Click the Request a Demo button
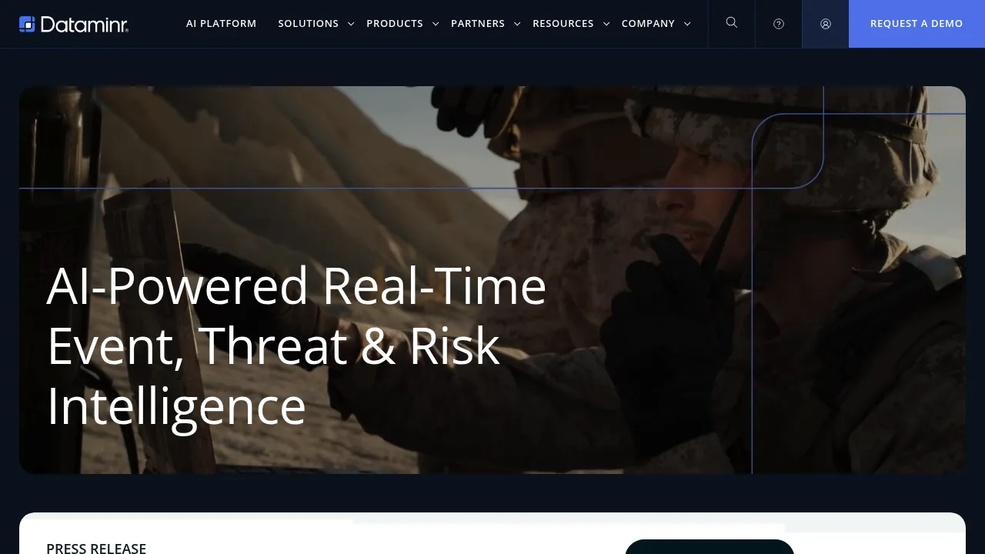Screen dimensions: 985x554 pos(917,24)
